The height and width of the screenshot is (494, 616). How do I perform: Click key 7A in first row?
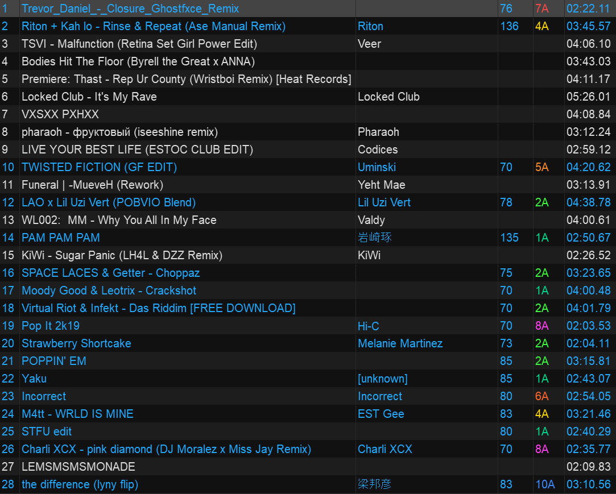tap(541, 9)
